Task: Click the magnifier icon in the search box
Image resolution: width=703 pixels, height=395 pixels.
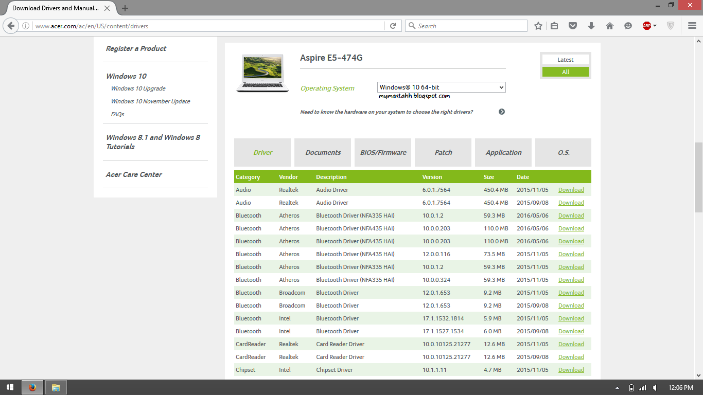Action: (x=412, y=26)
